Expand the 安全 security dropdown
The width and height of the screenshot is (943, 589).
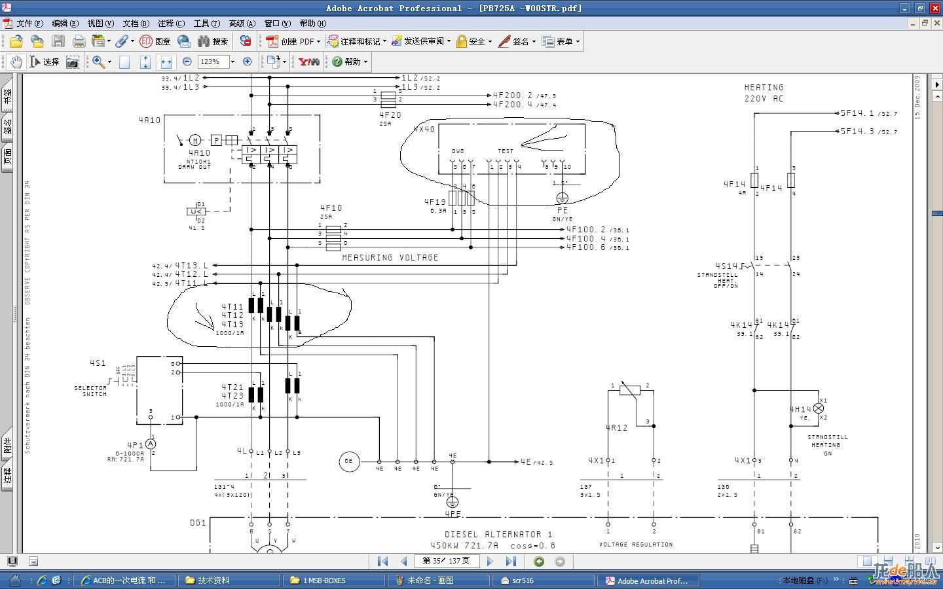pos(490,41)
